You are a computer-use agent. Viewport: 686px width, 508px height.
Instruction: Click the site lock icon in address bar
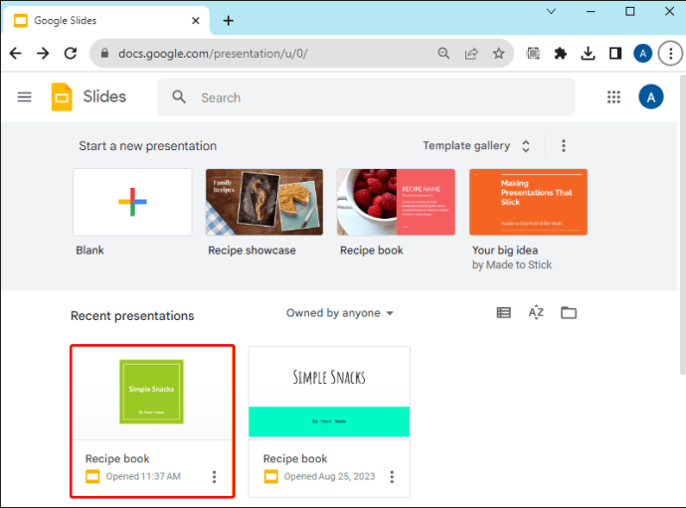point(104,54)
